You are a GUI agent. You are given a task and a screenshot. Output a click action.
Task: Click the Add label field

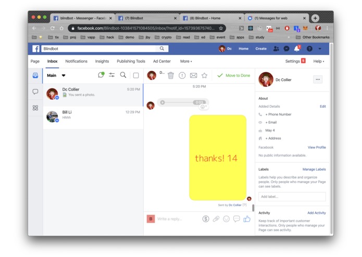(x=292, y=197)
